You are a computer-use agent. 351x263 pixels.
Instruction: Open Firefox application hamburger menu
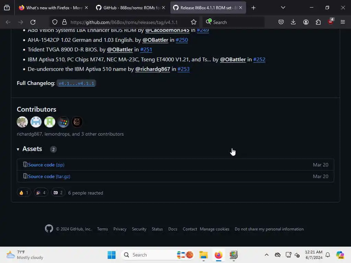pyautogui.click(x=343, y=22)
